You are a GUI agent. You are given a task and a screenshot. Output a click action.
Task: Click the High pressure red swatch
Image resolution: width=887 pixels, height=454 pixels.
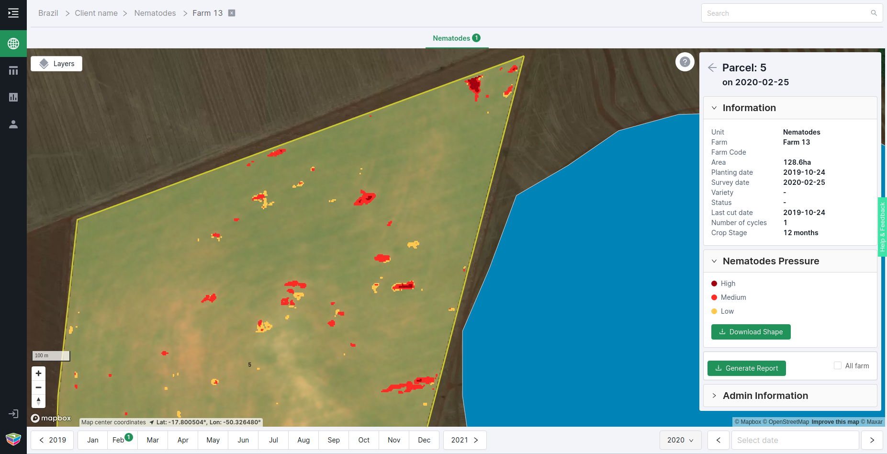tap(714, 284)
